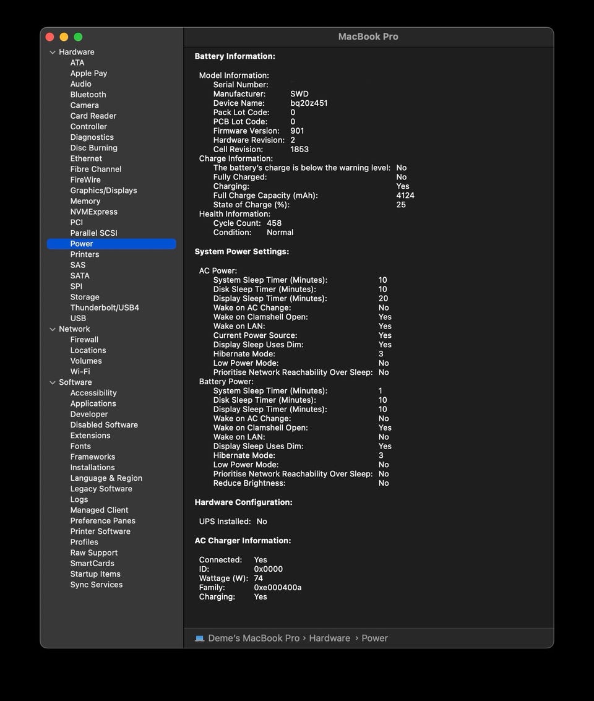Select Locations under Network
The width and height of the screenshot is (594, 701).
click(88, 350)
